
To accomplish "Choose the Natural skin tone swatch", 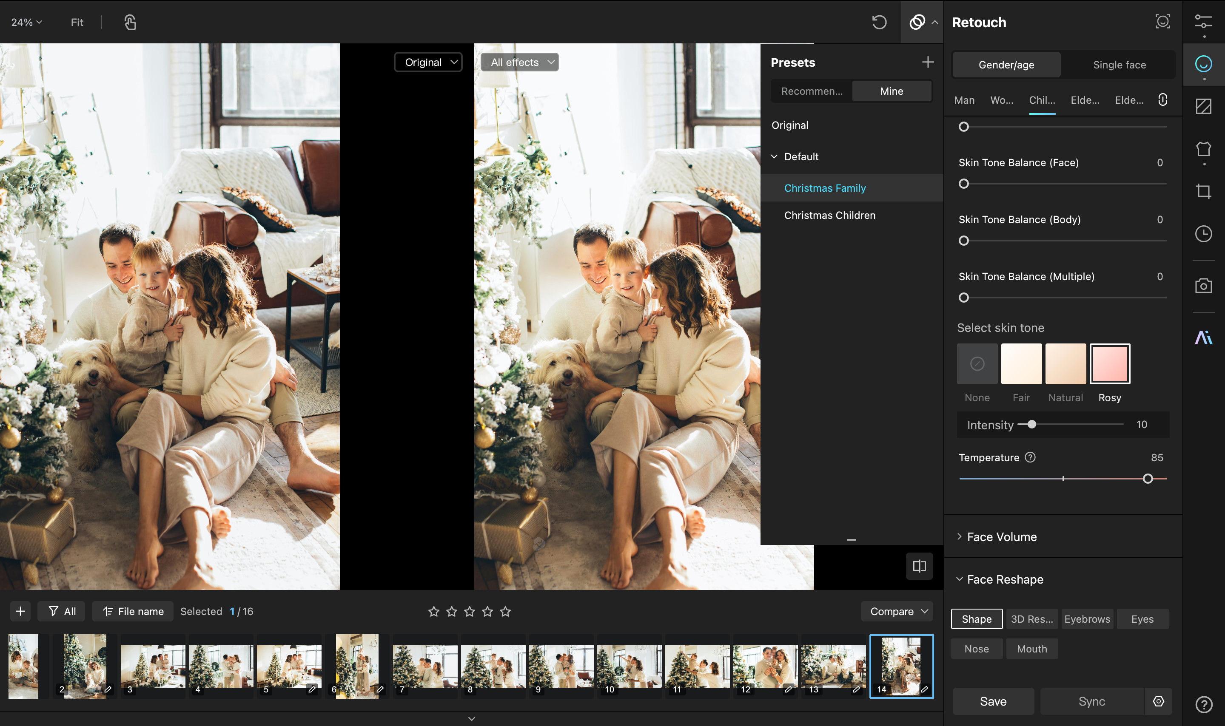I will point(1065,363).
